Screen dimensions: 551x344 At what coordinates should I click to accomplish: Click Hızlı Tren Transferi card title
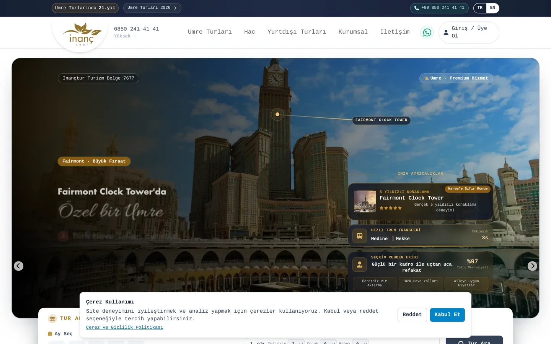(396, 230)
